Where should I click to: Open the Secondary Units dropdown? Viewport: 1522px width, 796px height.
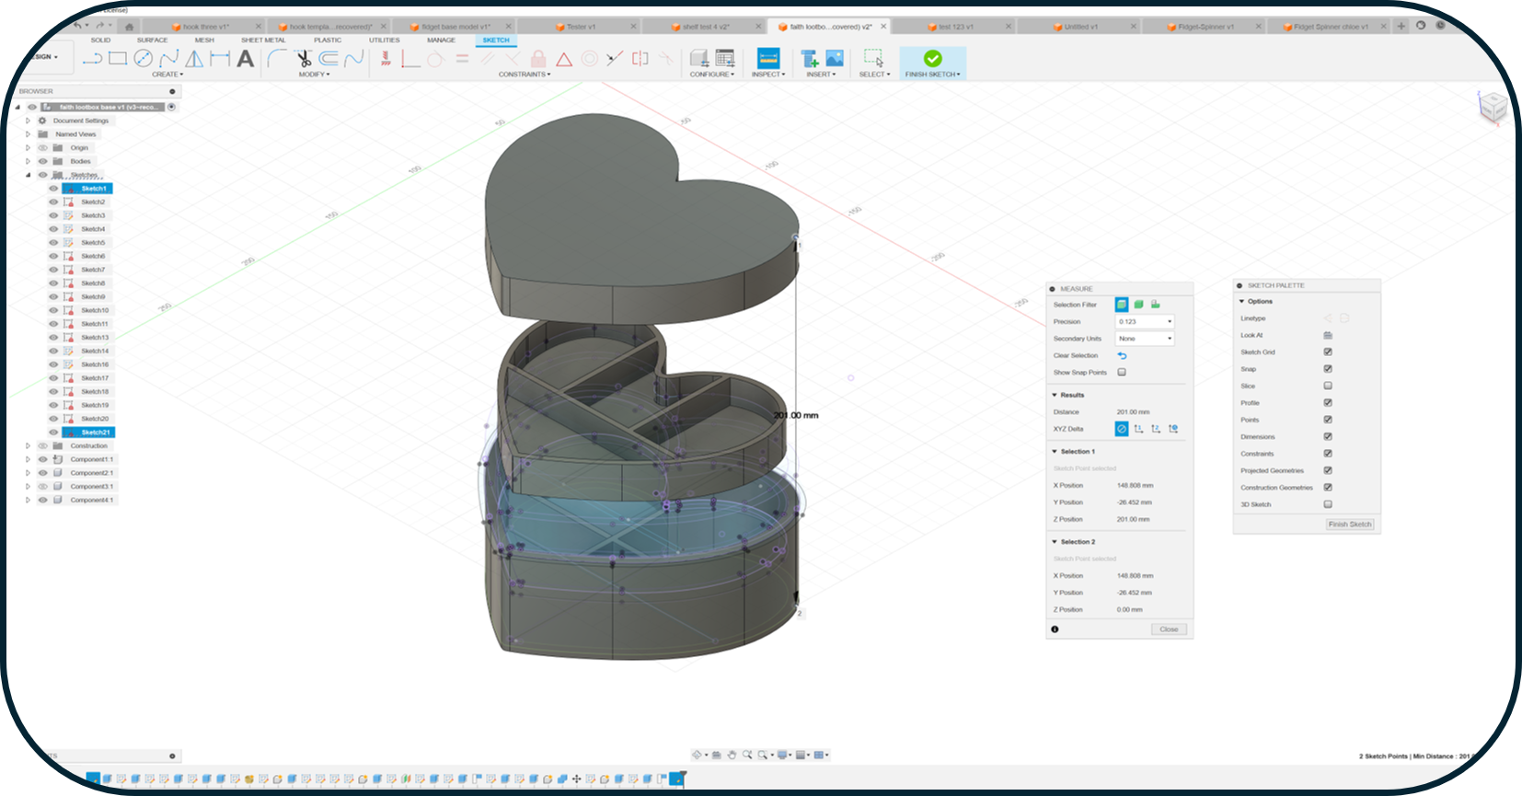click(1145, 339)
